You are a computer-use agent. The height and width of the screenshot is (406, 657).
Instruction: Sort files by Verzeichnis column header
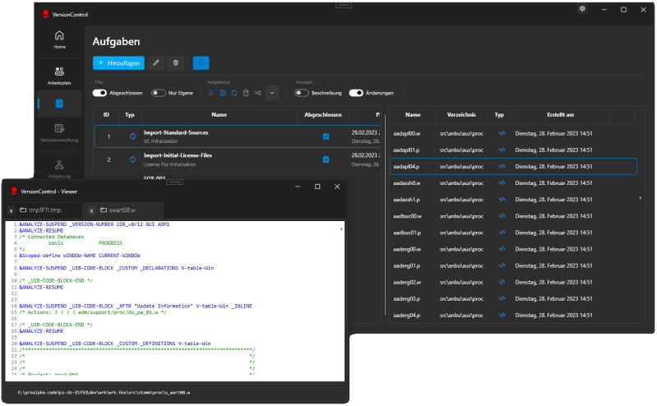click(x=461, y=115)
